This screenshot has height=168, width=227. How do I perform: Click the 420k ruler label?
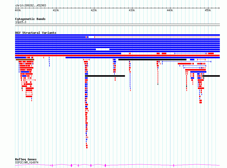tap(94, 10)
